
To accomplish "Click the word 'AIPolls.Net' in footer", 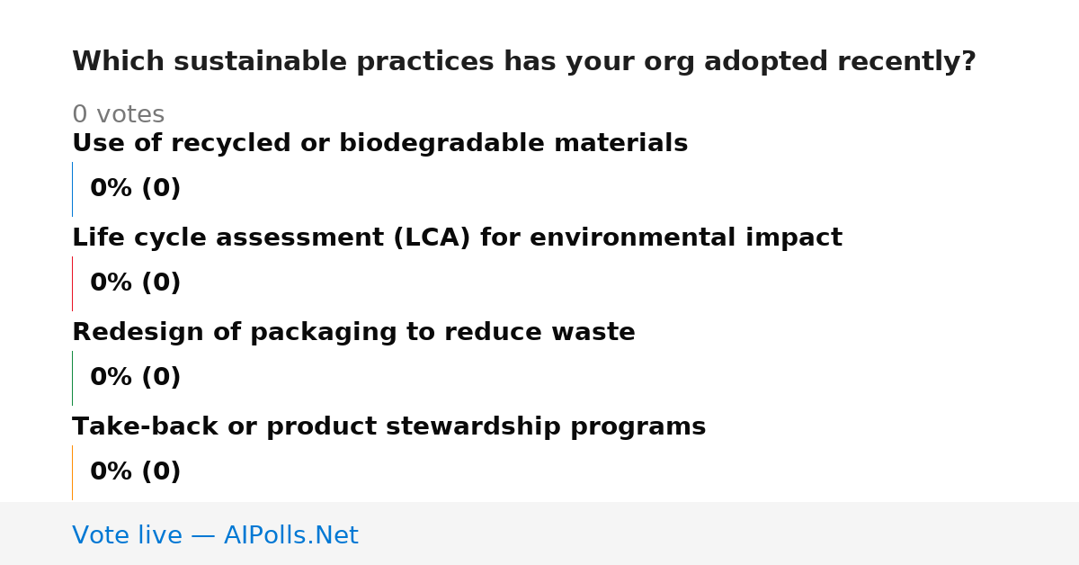I will tap(291, 536).
